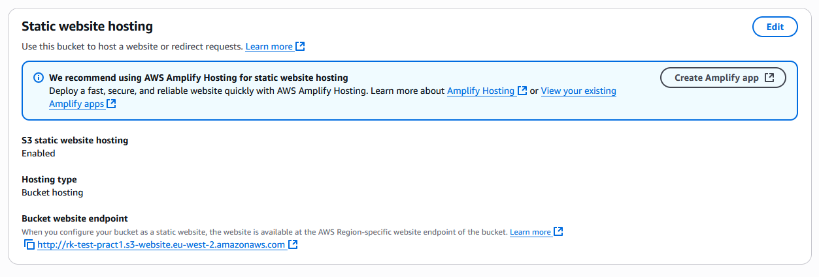
Task: Click the Static website hosting heading
Action: point(87,26)
